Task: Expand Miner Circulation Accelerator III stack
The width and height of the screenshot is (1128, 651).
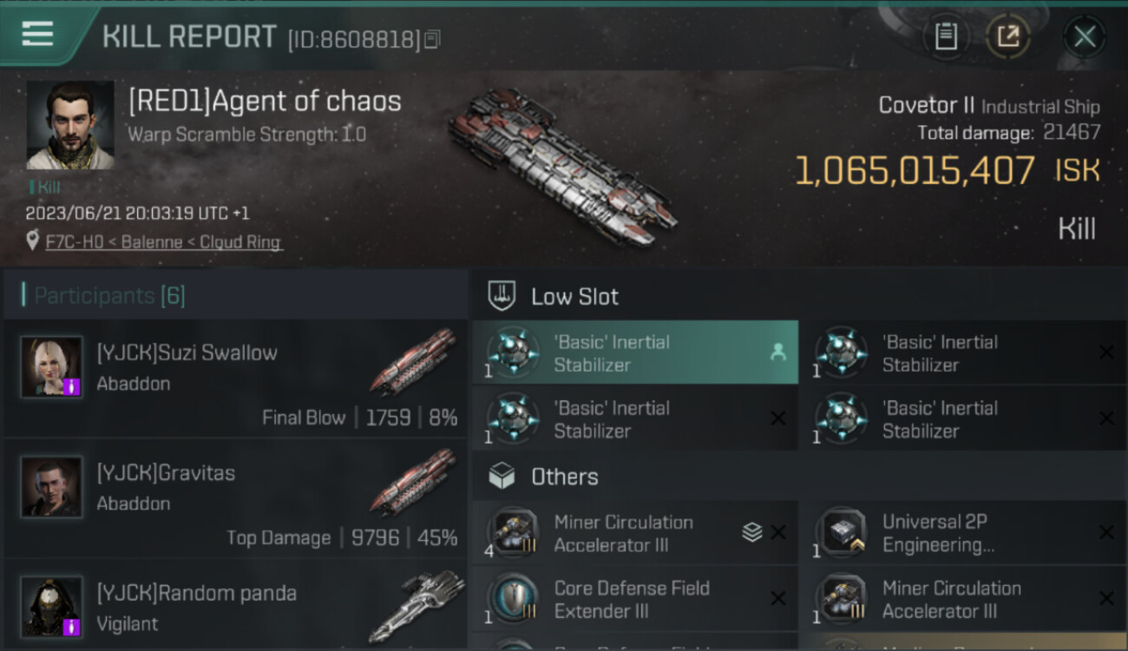Action: click(752, 533)
